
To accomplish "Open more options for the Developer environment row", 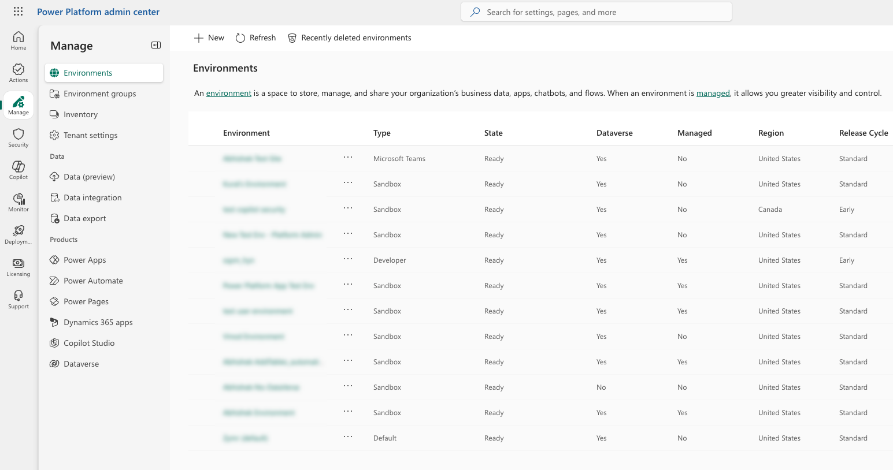I will [348, 259].
